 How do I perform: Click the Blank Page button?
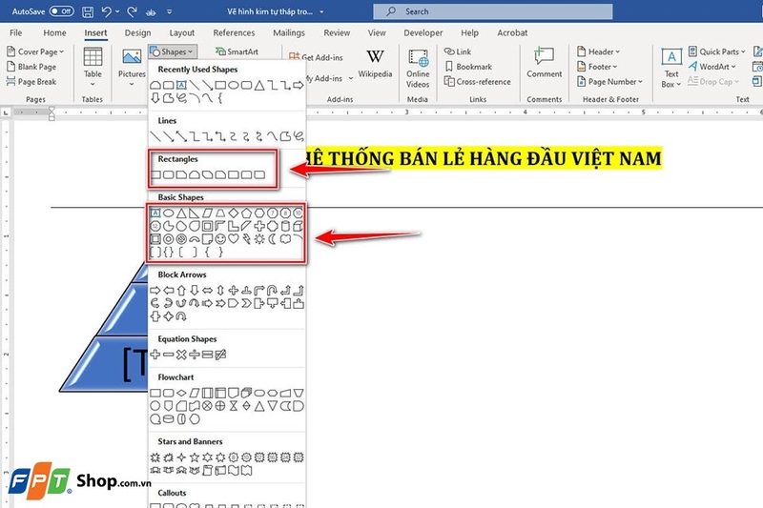(31, 67)
